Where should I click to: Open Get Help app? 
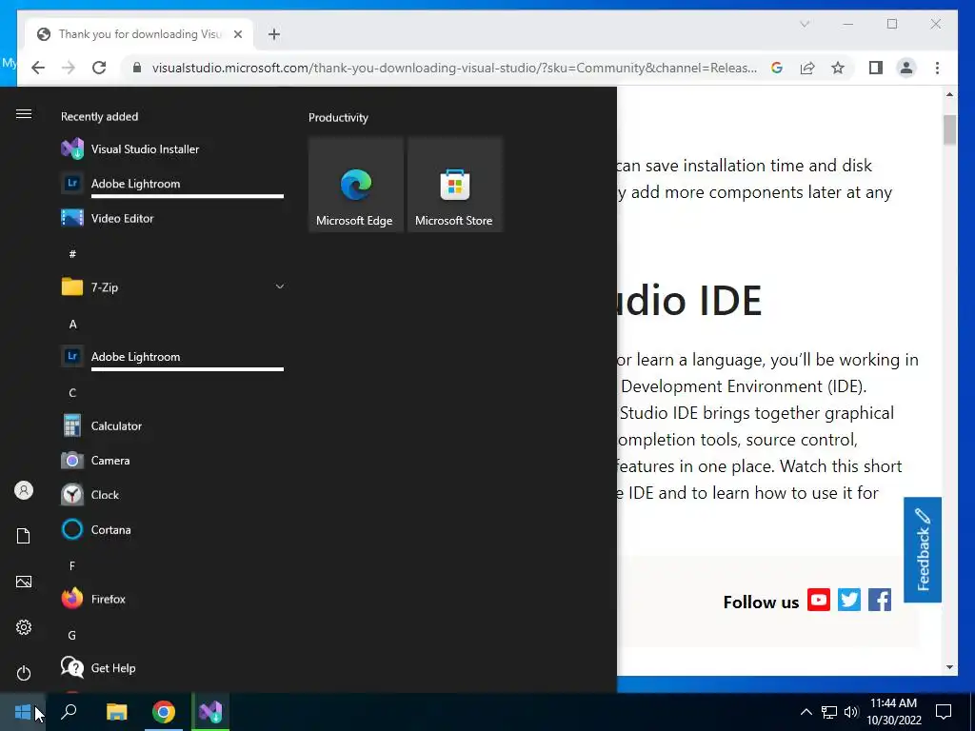(x=172, y=668)
